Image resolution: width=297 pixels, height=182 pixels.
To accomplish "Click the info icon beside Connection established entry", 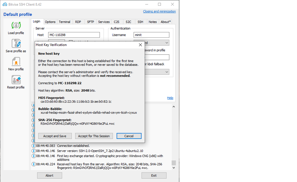I will (x=33, y=145).
